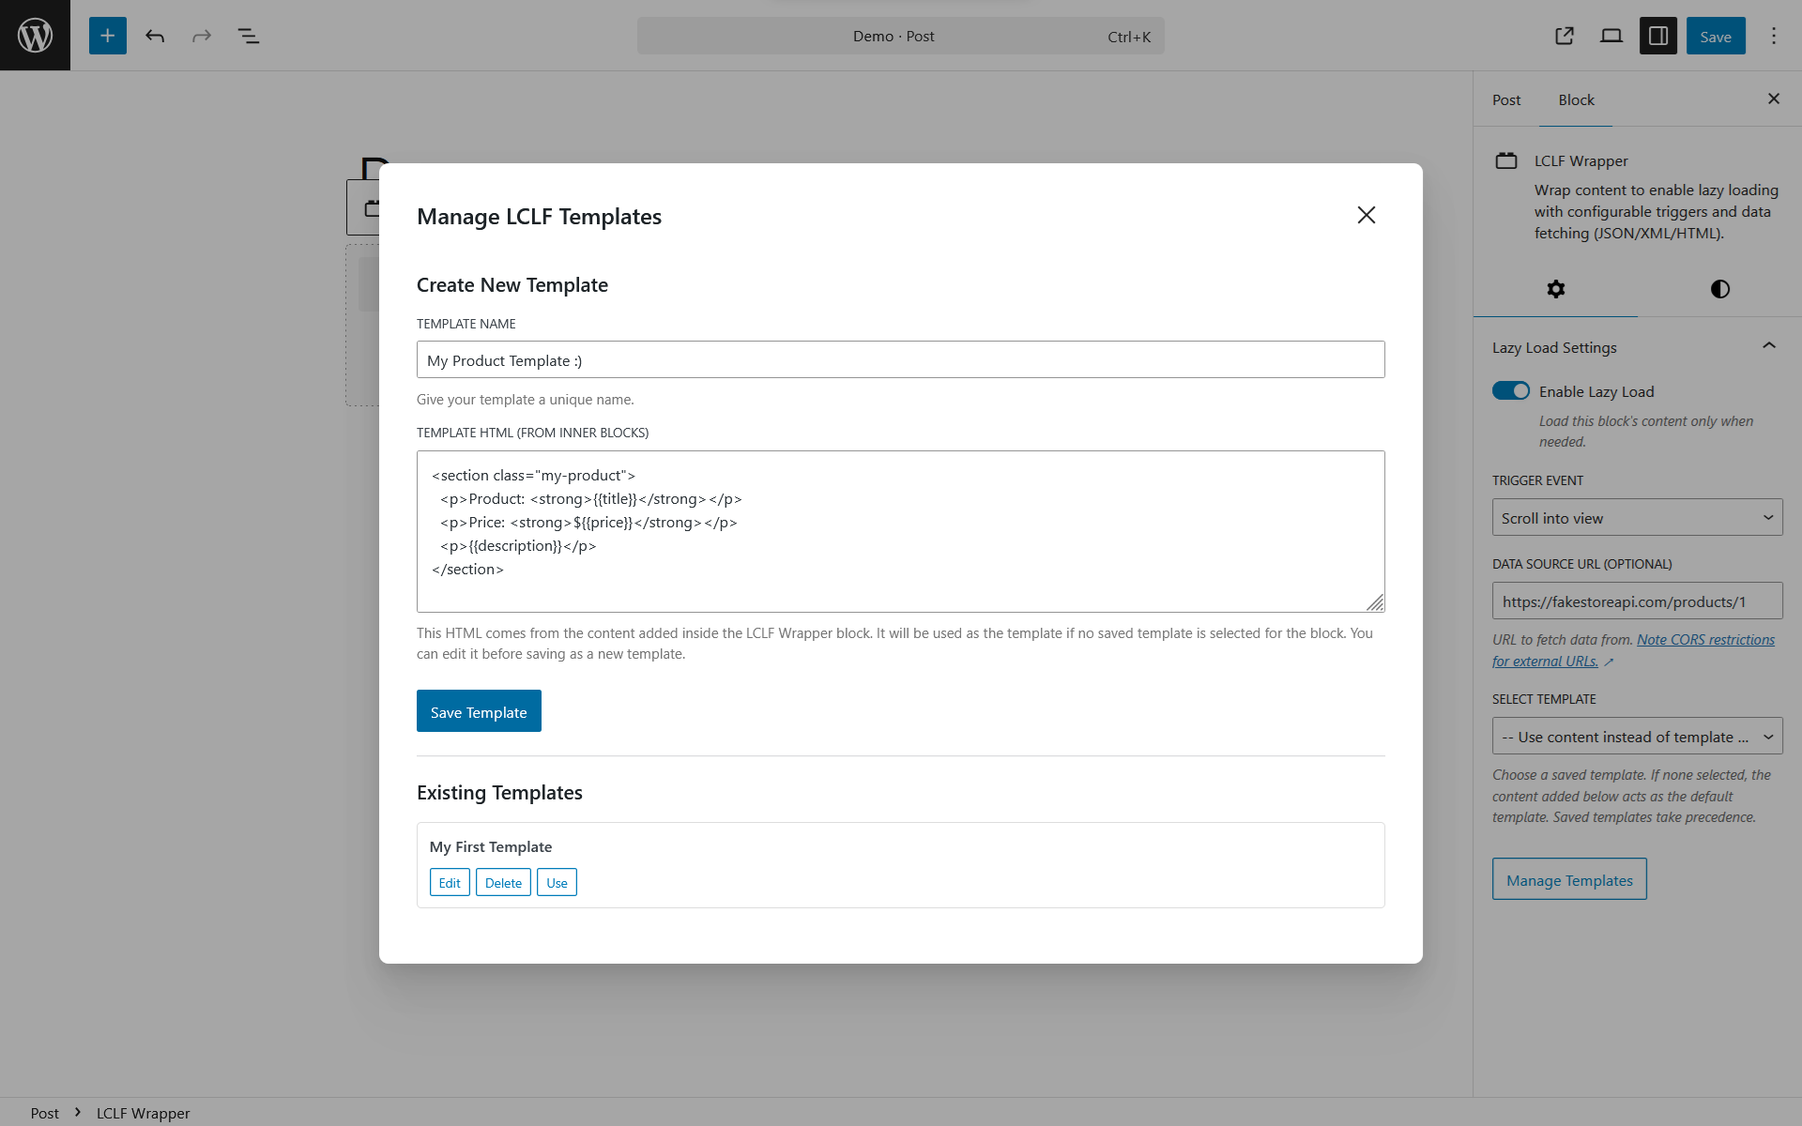Select the Block tab in sidebar
Screen dimensions: 1802x1126
click(1576, 99)
